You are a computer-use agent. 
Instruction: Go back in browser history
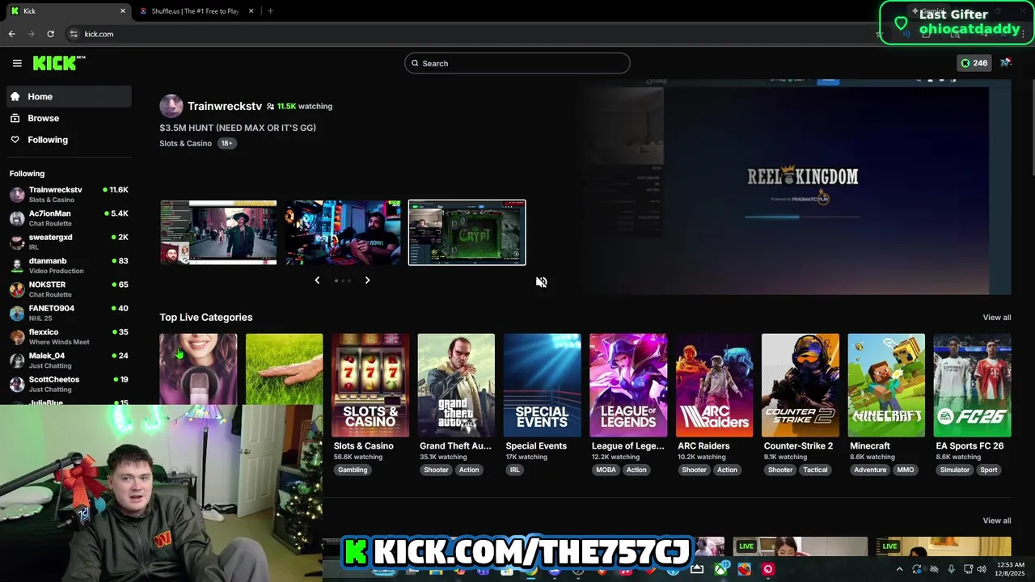(11, 34)
